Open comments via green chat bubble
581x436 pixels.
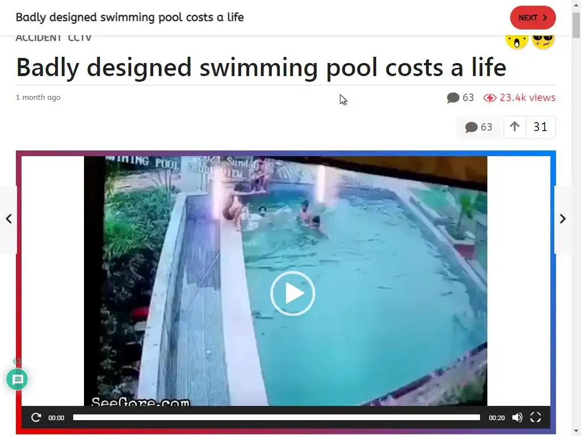17,379
